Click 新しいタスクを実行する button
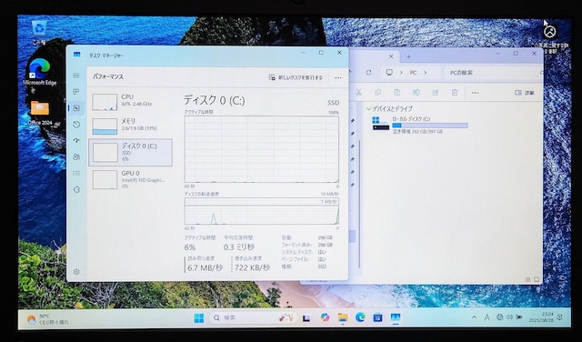The width and height of the screenshot is (582, 342). [x=296, y=77]
